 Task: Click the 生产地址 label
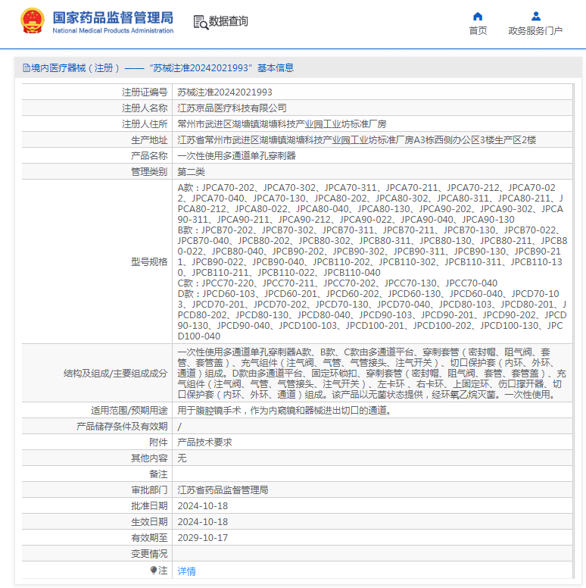coord(149,140)
